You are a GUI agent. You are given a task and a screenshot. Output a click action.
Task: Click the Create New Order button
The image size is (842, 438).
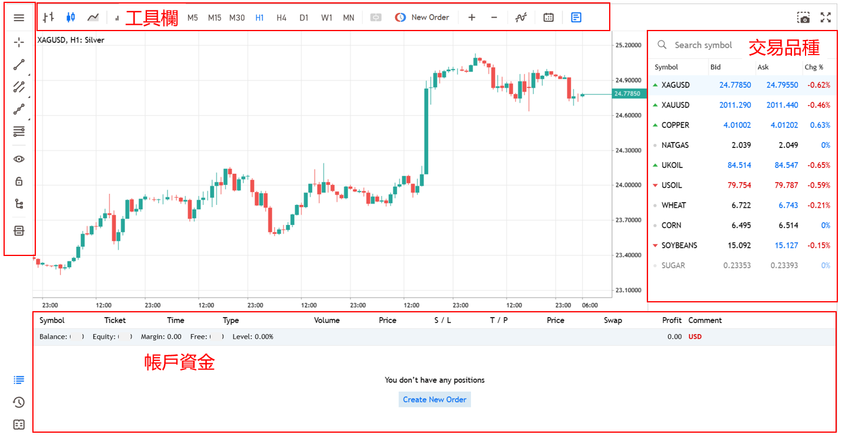435,399
